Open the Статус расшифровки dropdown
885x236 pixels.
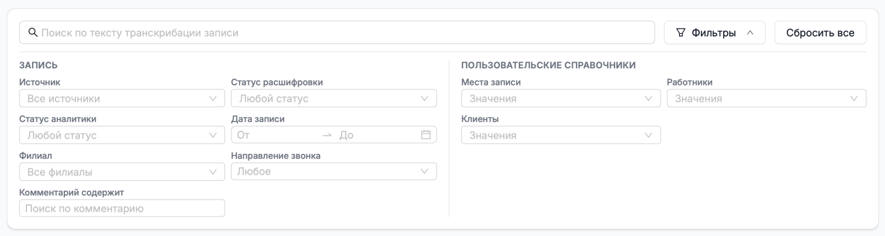pyautogui.click(x=334, y=98)
